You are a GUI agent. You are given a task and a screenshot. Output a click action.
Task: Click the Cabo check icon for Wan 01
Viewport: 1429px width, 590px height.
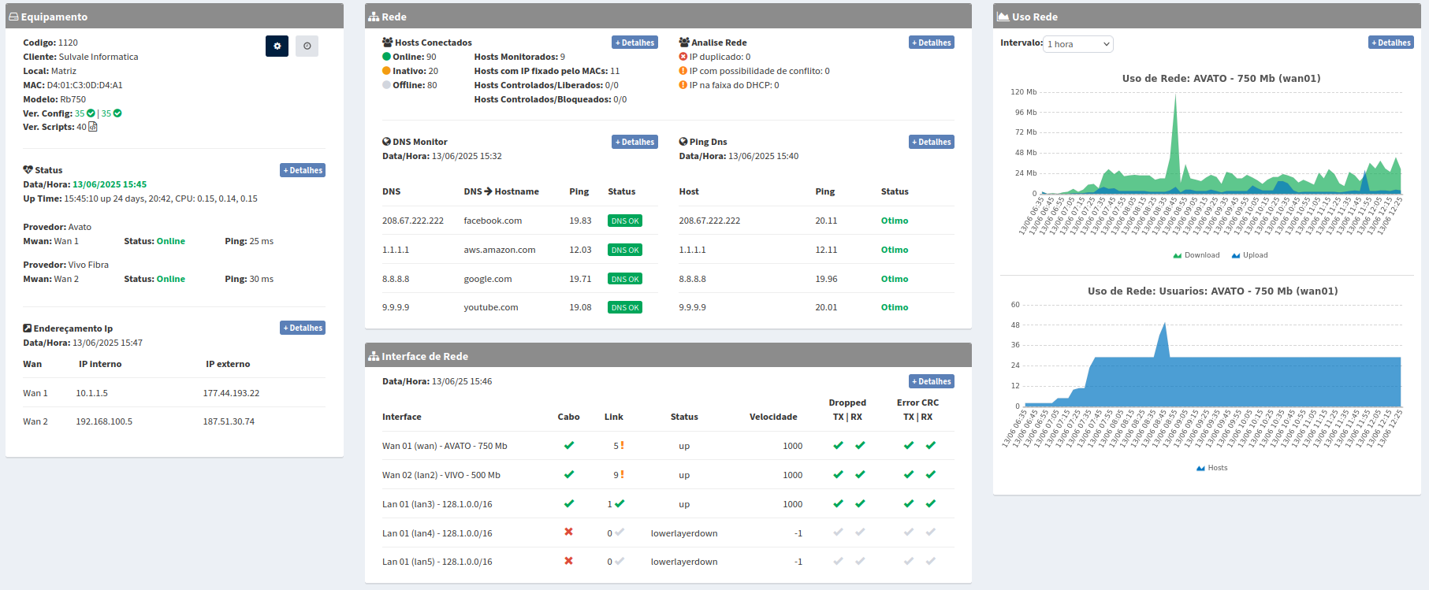[569, 446]
